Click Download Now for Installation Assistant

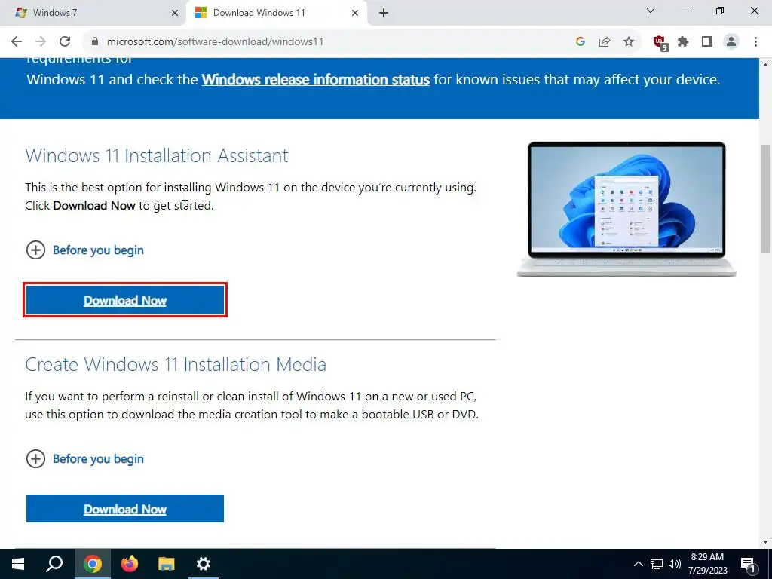click(125, 300)
